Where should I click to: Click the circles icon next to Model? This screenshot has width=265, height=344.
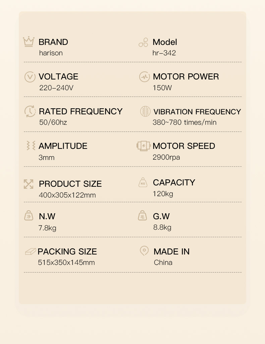[x=143, y=42]
